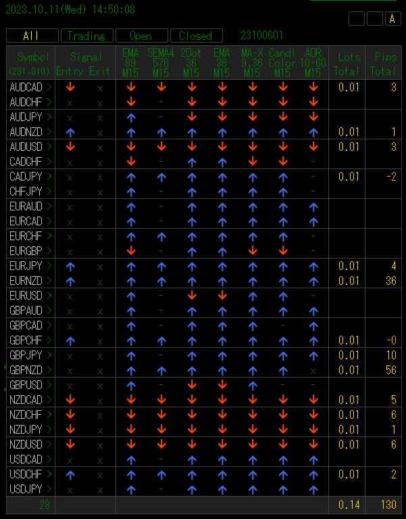The width and height of the screenshot is (406, 519).
Task: Click EURJPY entry signal up arrow
Action: tap(70, 267)
